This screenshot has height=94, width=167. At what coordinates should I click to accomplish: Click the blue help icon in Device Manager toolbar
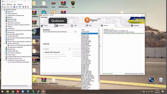click(x=14, y=7)
